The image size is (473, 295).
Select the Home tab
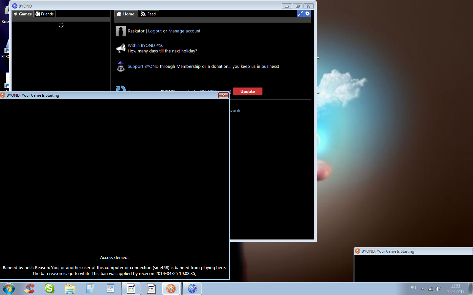click(126, 14)
